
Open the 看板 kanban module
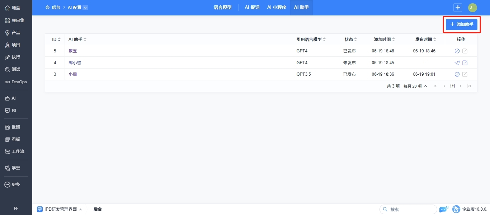click(x=16, y=139)
